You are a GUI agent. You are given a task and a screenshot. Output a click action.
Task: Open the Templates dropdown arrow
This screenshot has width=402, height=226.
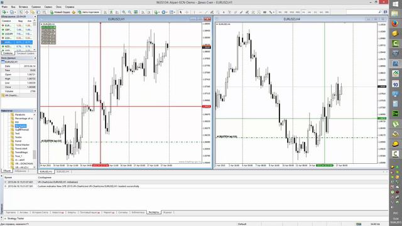coord(174,12)
